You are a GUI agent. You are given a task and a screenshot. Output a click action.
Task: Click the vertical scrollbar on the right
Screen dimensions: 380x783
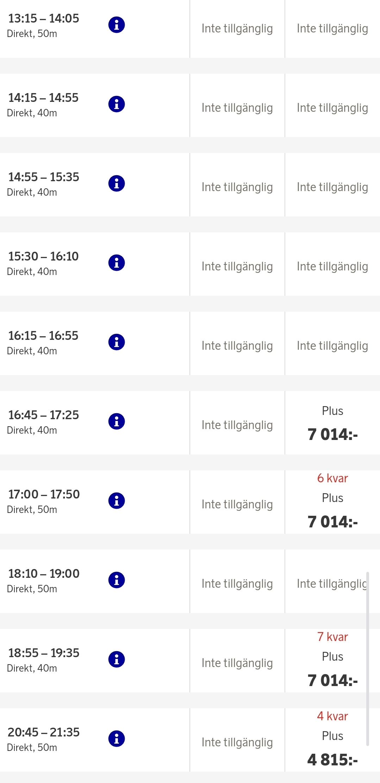[368, 659]
